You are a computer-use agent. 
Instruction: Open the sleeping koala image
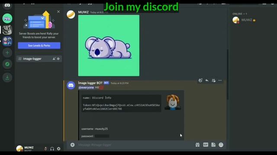tap(109, 46)
